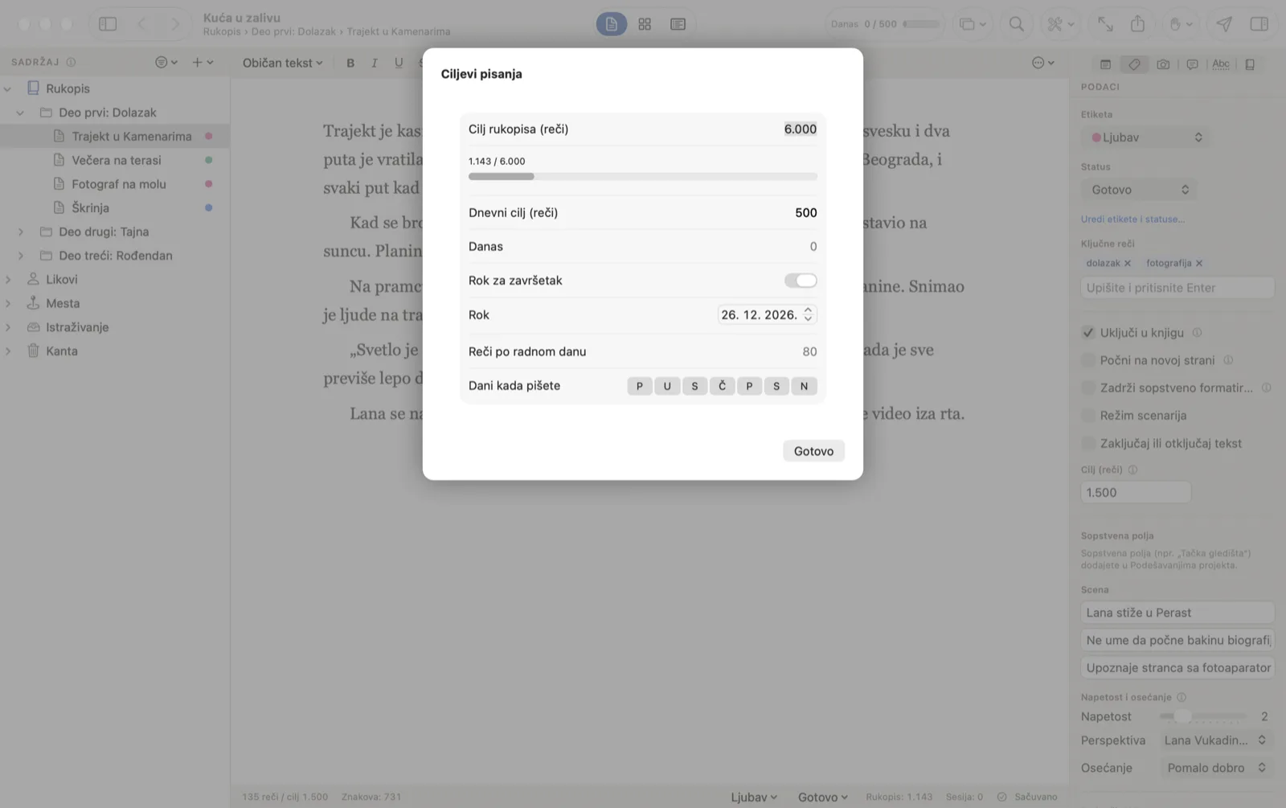Expand Deo treći: Rođendan folder
1286x808 pixels.
pos(21,256)
